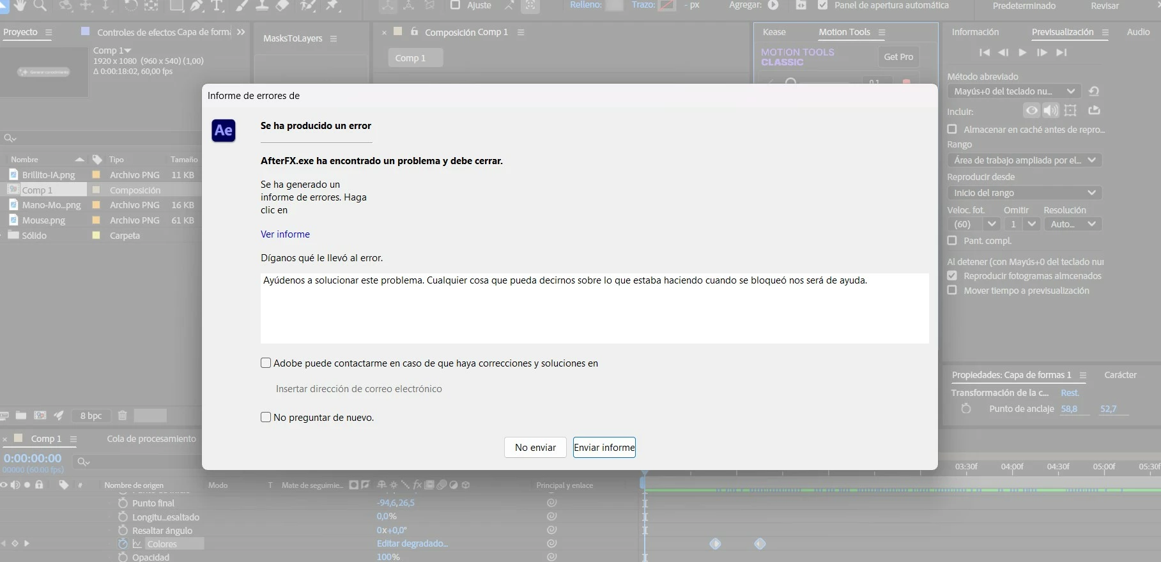This screenshot has width=1161, height=562.
Task: Select the Zoom magnifier tool
Action: pyautogui.click(x=40, y=5)
